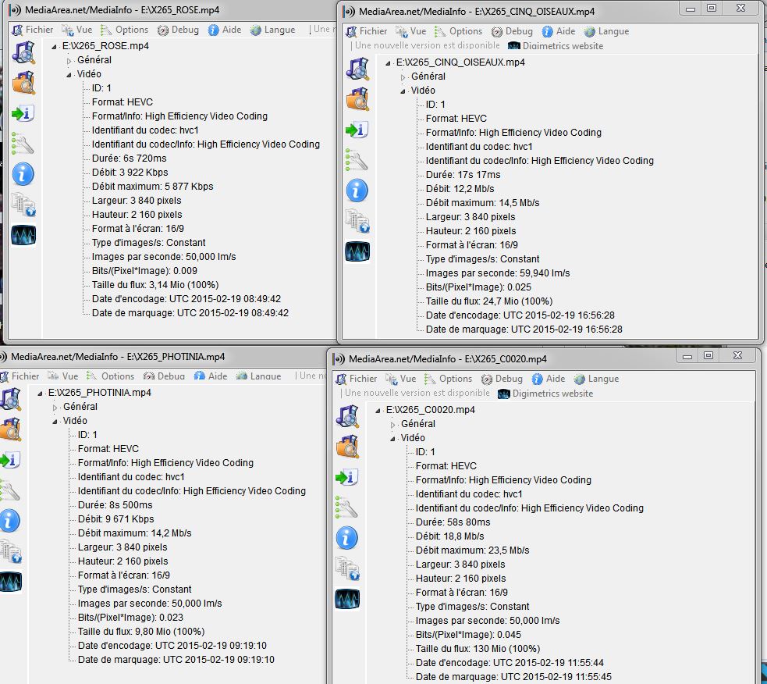Image resolution: width=767 pixels, height=684 pixels.
Task: Open preferences wrench icon in X265_ROSE window
Action: 23,144
